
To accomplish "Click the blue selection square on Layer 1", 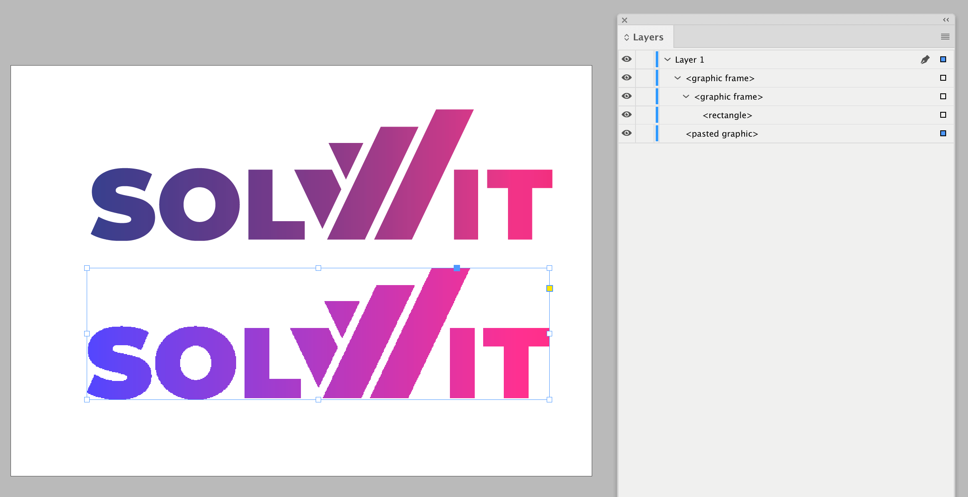I will pyautogui.click(x=943, y=59).
